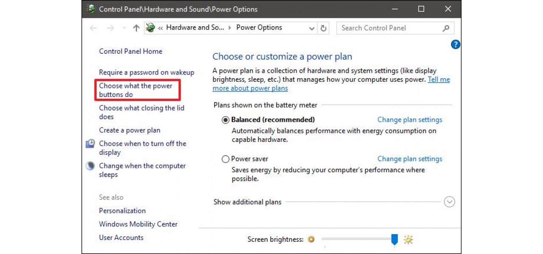Open Change when the computer sleeps
The height and width of the screenshot is (254, 543).
(143, 170)
